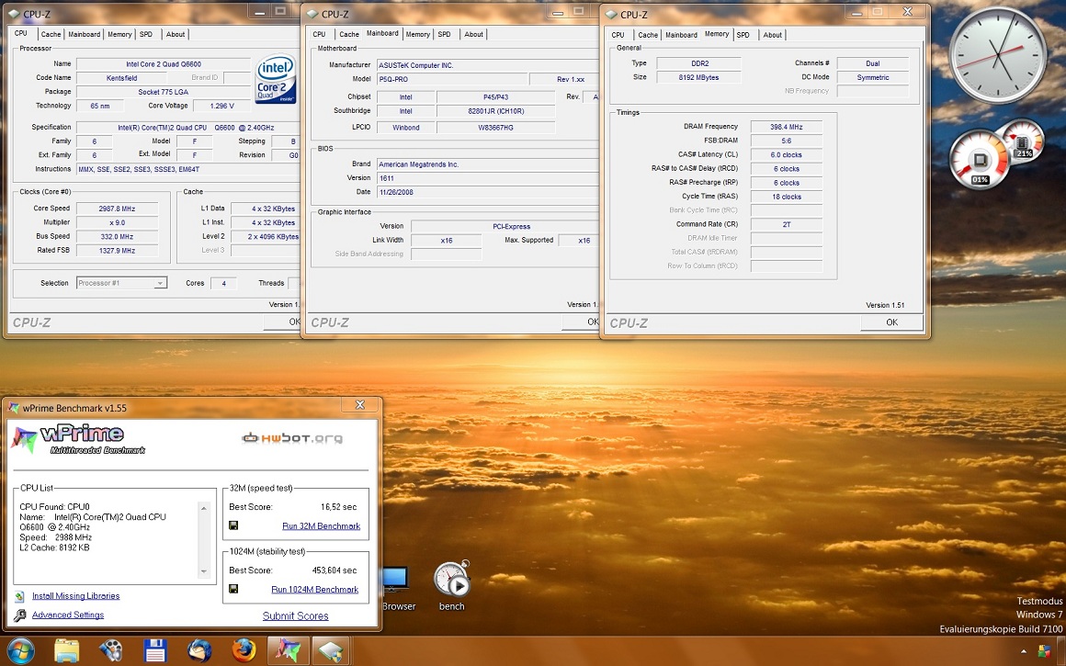This screenshot has height=666, width=1066.
Task: Select the wPrime taskbar button
Action: coord(289,651)
